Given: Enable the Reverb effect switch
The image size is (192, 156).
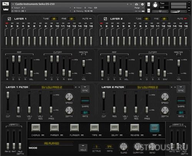Looking at the screenshot, I should point(142,135).
